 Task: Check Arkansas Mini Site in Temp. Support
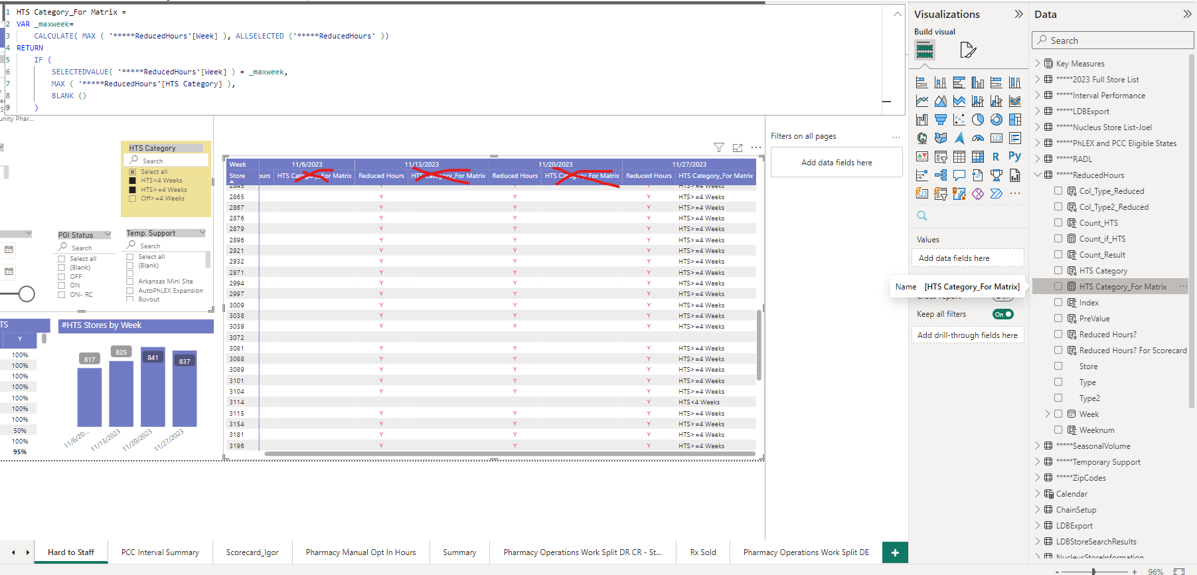tap(130, 282)
